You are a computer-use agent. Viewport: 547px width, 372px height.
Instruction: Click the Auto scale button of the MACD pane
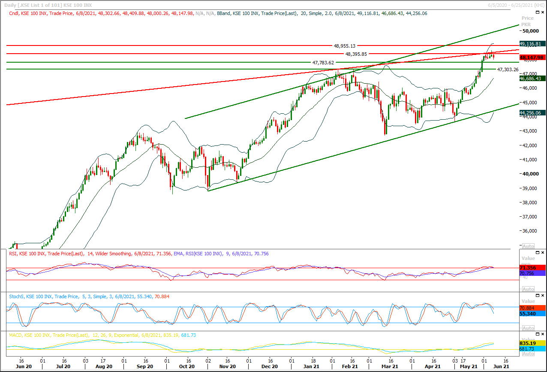point(529,354)
